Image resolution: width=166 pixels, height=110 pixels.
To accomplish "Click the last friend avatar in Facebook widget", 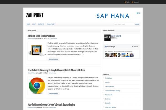I will pos(132,55).
